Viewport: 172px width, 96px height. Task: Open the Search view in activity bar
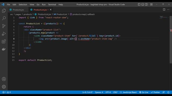coord(4,18)
